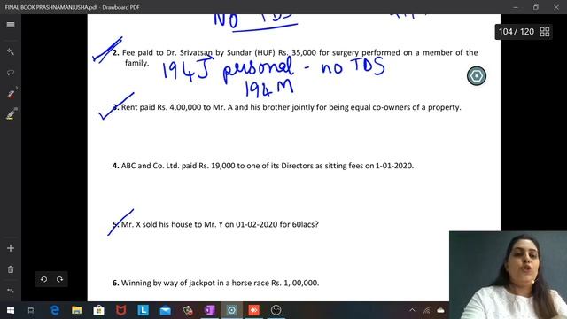567x319 pixels.
Task: Click the presenter webcam overlay
Action: [508, 275]
